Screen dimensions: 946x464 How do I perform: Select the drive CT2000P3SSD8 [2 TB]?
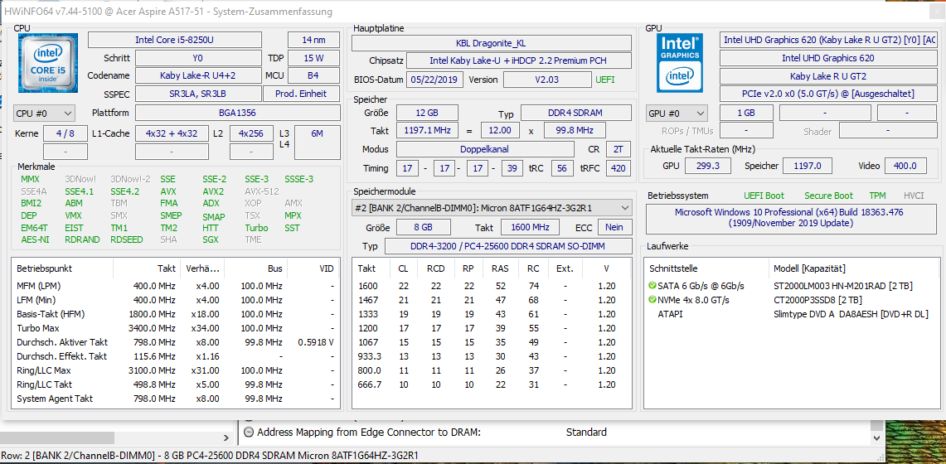(817, 300)
